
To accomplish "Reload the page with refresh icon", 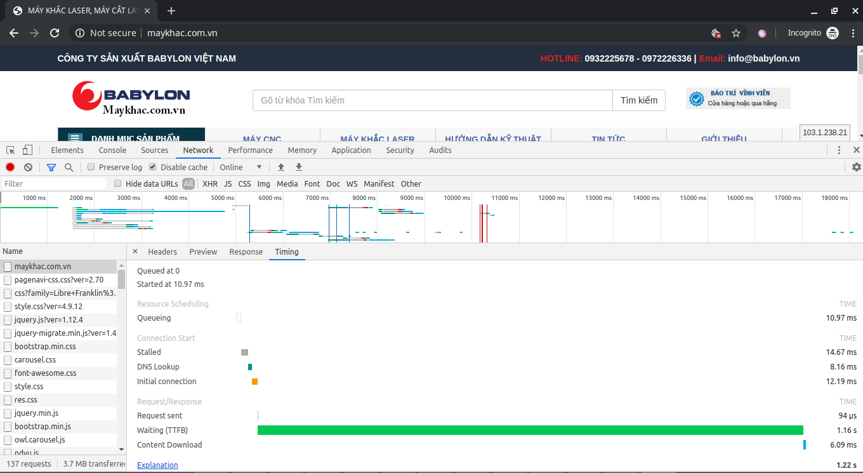I will click(x=55, y=33).
